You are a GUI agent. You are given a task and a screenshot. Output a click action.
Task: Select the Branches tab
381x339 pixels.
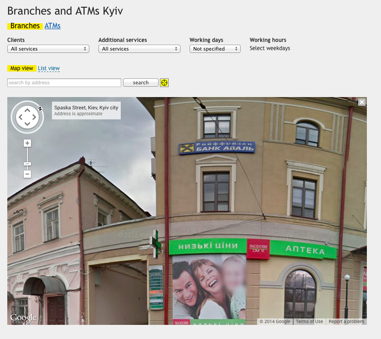[25, 26]
